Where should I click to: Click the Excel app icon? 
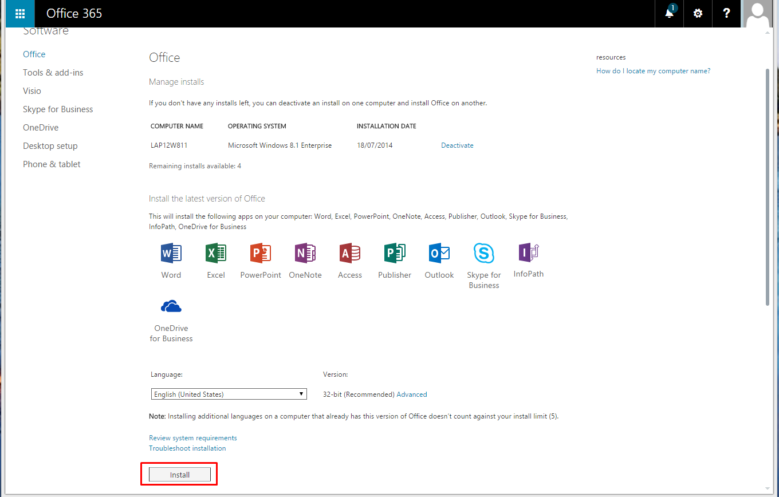[216, 253]
